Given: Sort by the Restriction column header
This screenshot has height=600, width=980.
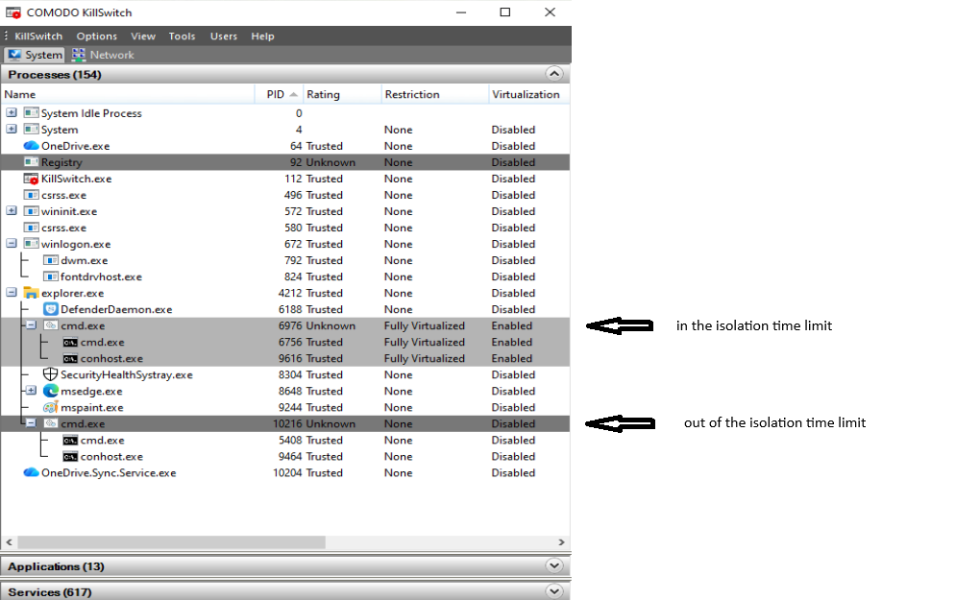Looking at the screenshot, I should (x=434, y=94).
